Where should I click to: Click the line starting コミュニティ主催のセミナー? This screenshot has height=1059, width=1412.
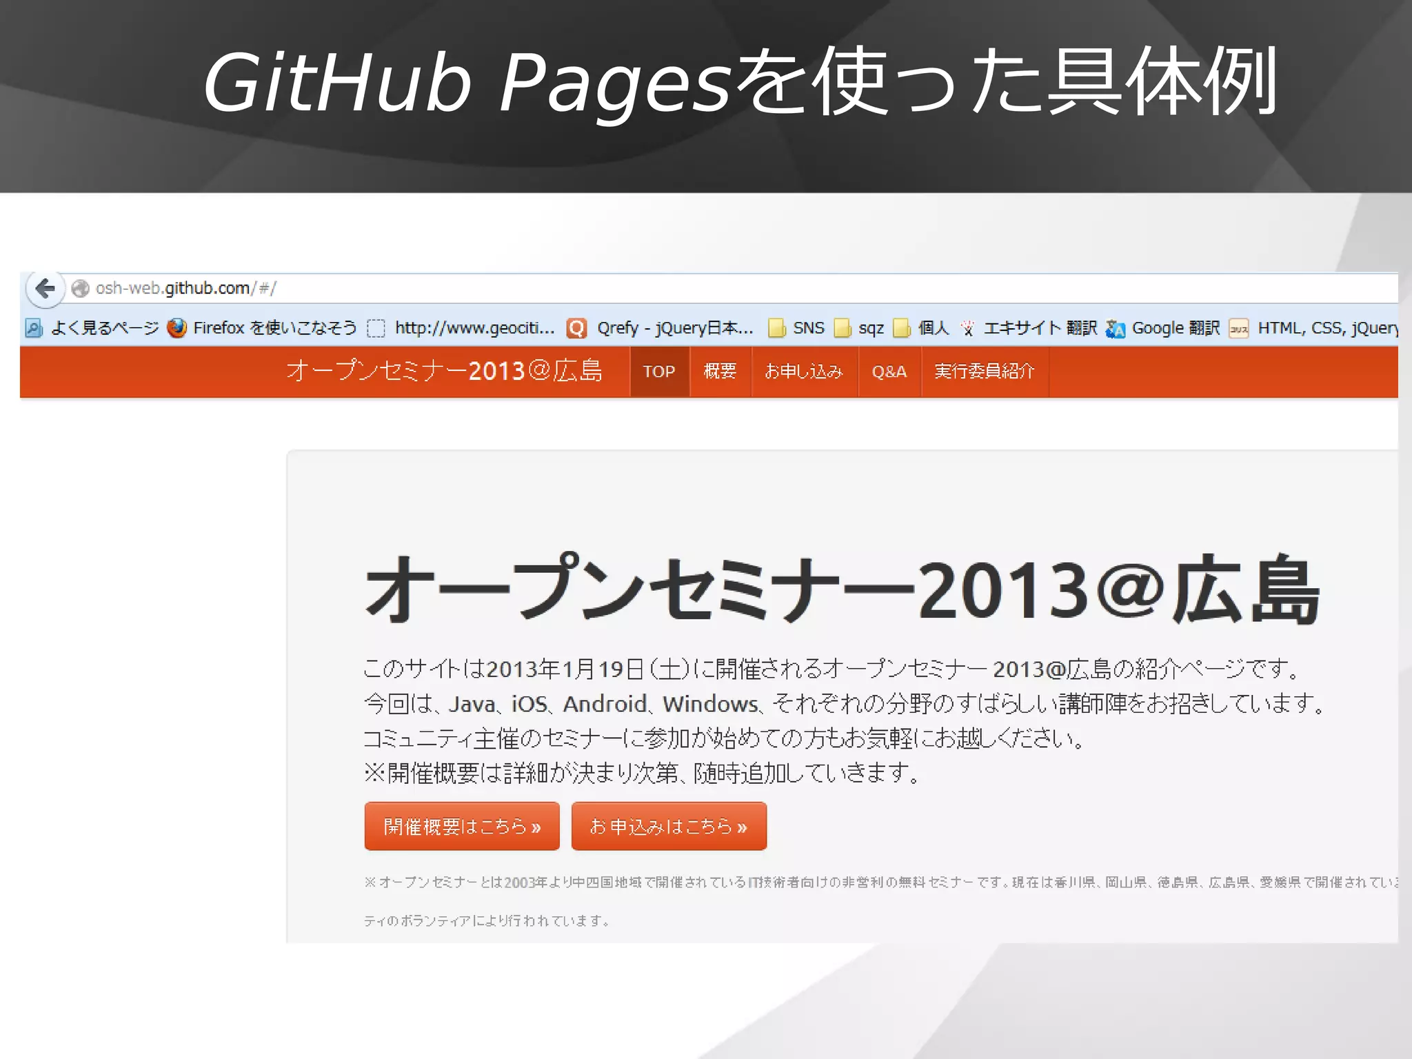[725, 738]
